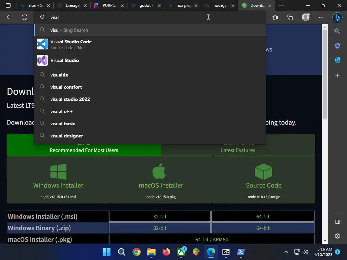Click 64-bit Windows Installer (.msi) link

[x=263, y=216]
